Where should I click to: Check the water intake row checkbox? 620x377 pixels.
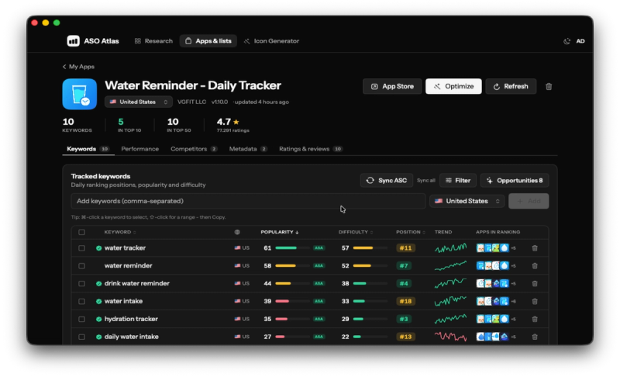tap(81, 302)
